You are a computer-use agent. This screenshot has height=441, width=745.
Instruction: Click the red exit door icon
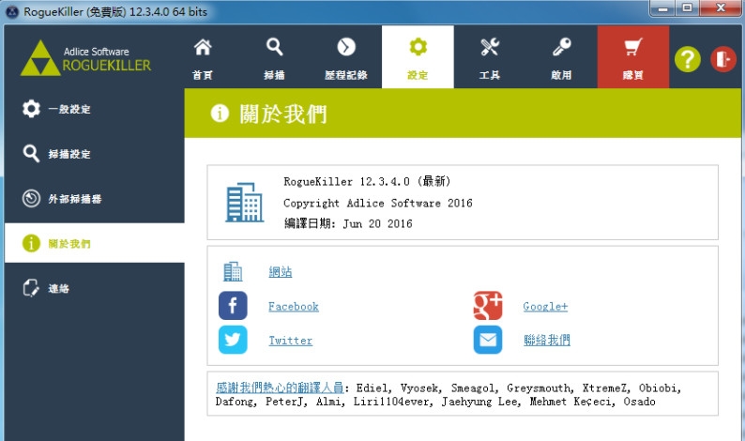[723, 59]
